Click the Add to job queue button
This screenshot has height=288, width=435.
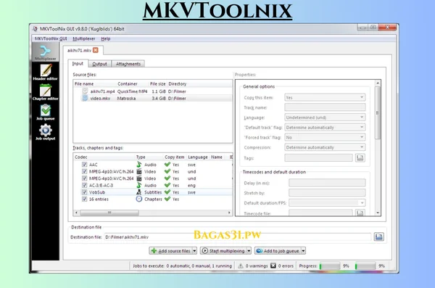(278, 251)
